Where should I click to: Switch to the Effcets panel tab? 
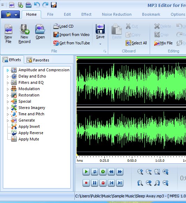[12, 60]
